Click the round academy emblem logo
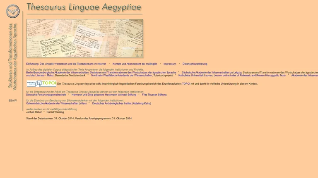 coord(13,11)
